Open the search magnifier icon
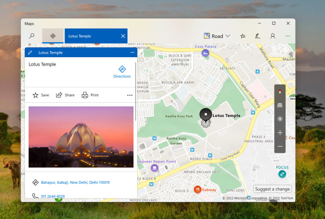The image size is (325, 219). pyautogui.click(x=32, y=36)
